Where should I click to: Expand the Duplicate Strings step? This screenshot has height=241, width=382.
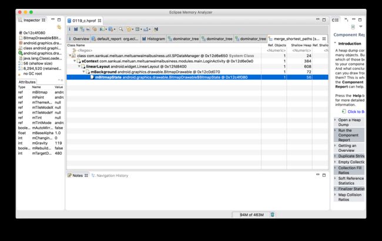coord(335,156)
